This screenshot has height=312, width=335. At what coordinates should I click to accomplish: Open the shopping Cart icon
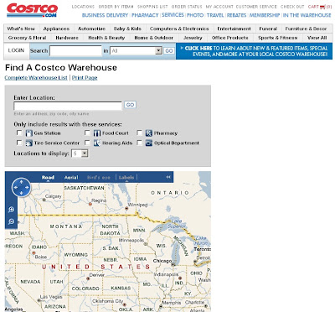[322, 7]
